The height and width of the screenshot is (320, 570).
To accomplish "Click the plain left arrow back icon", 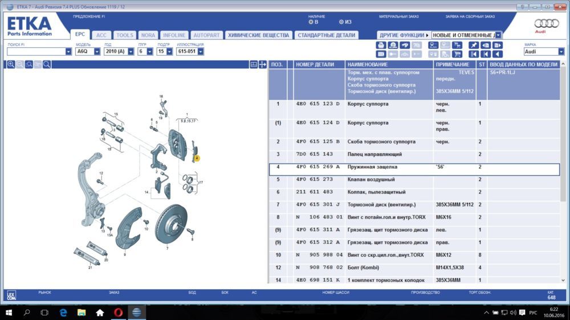I will pyautogui.click(x=497, y=54).
